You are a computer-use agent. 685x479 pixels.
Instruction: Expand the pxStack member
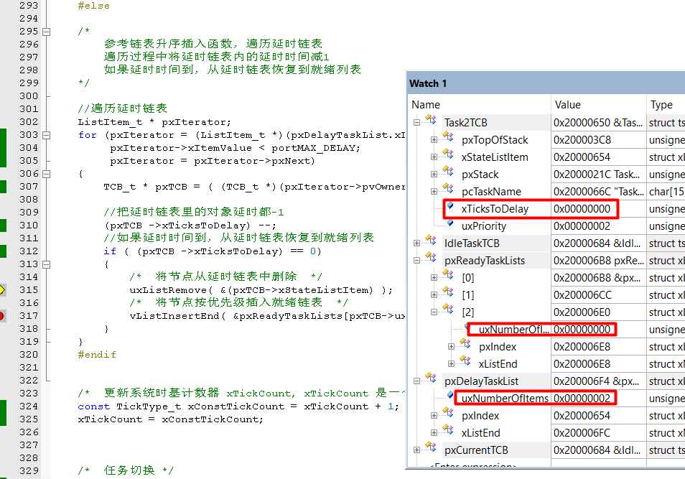tap(434, 175)
